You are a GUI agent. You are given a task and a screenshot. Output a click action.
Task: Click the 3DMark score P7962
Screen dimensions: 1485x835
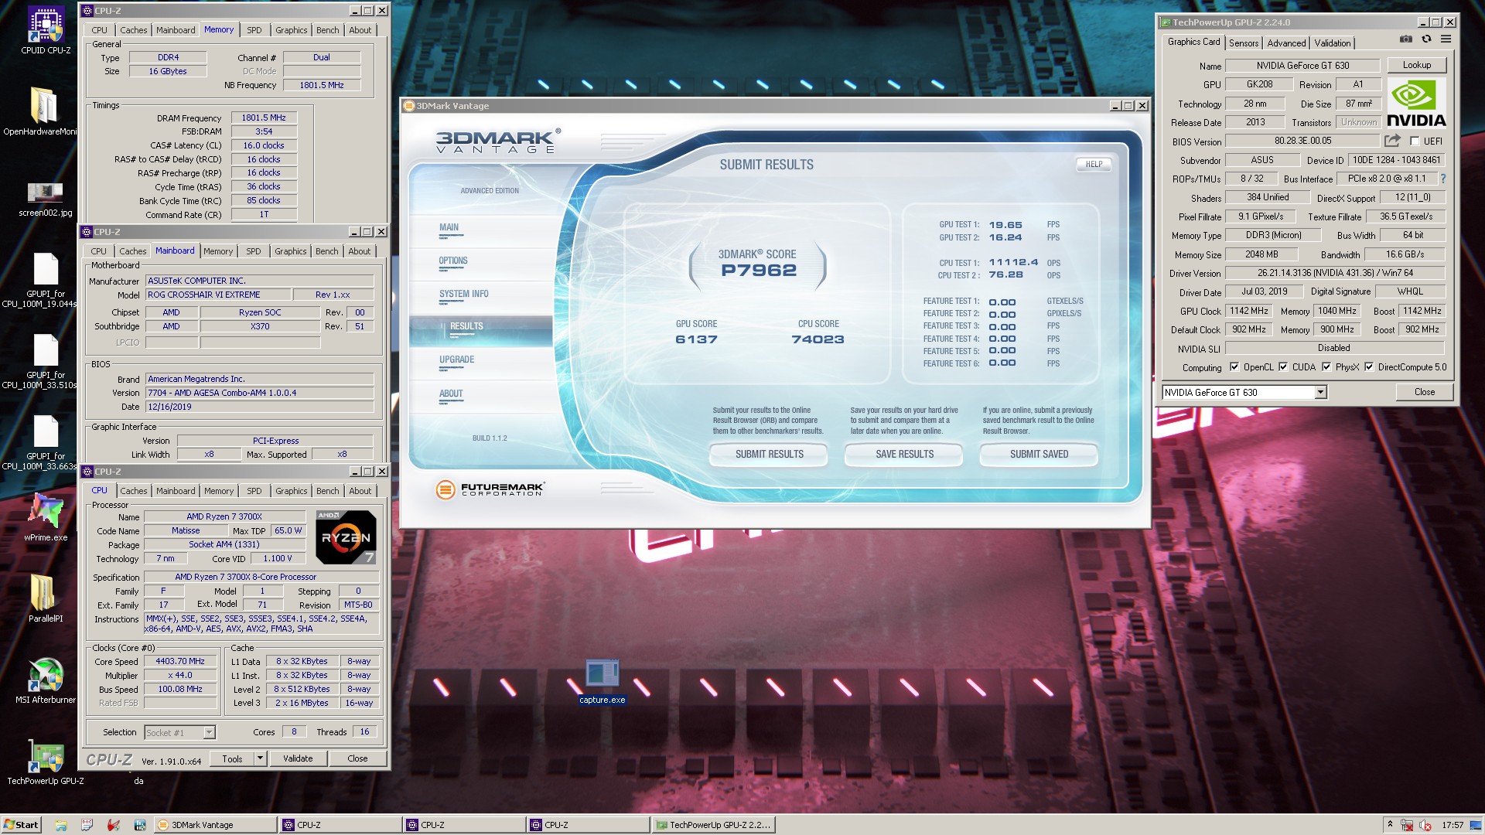(x=758, y=270)
